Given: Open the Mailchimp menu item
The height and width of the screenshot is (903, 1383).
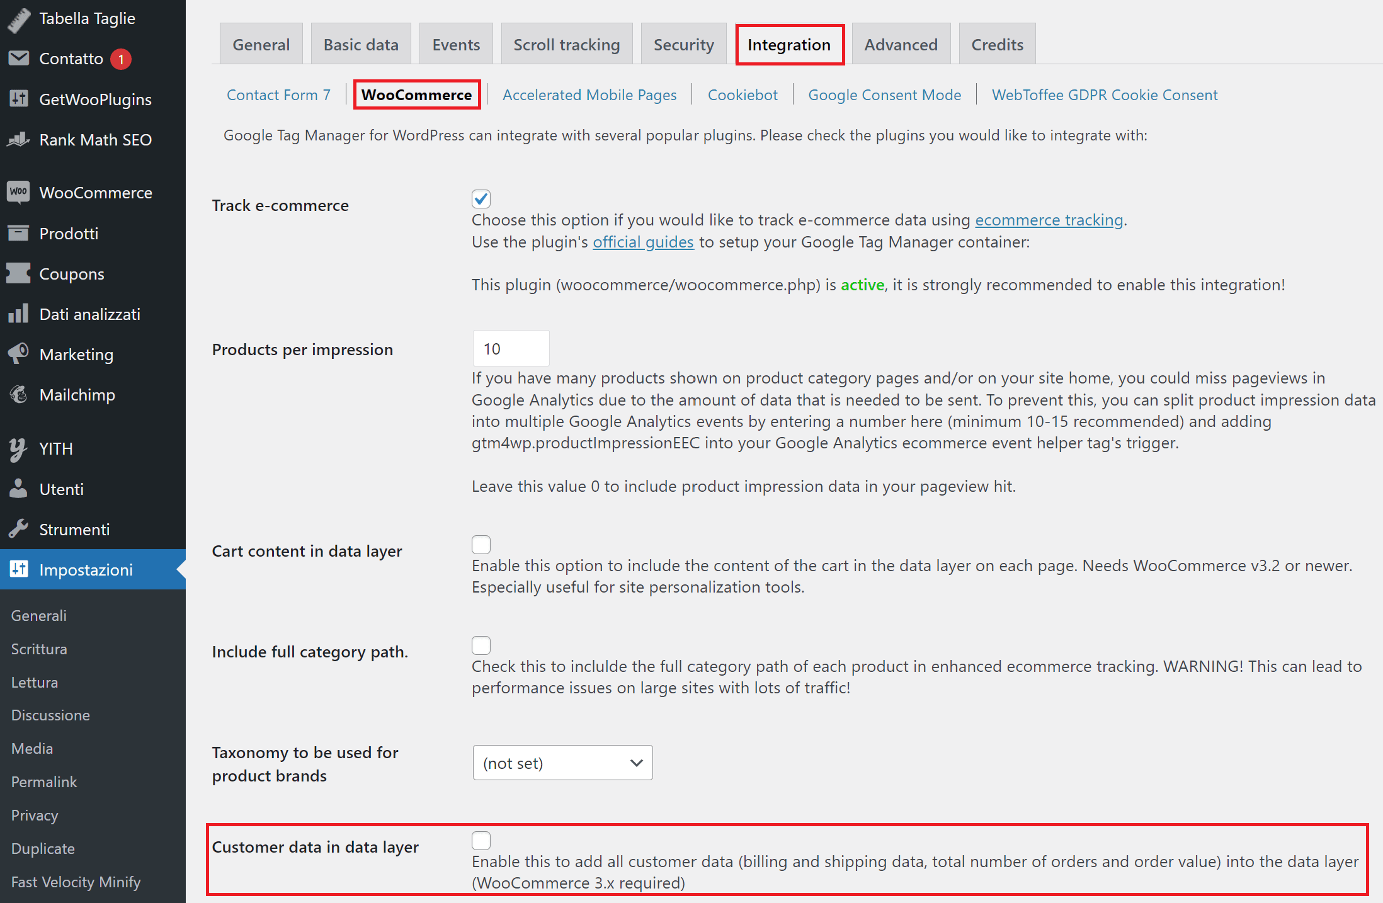Looking at the screenshot, I should point(93,394).
